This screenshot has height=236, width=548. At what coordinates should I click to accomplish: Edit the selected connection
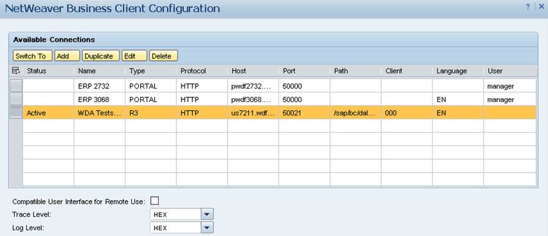pyautogui.click(x=134, y=56)
